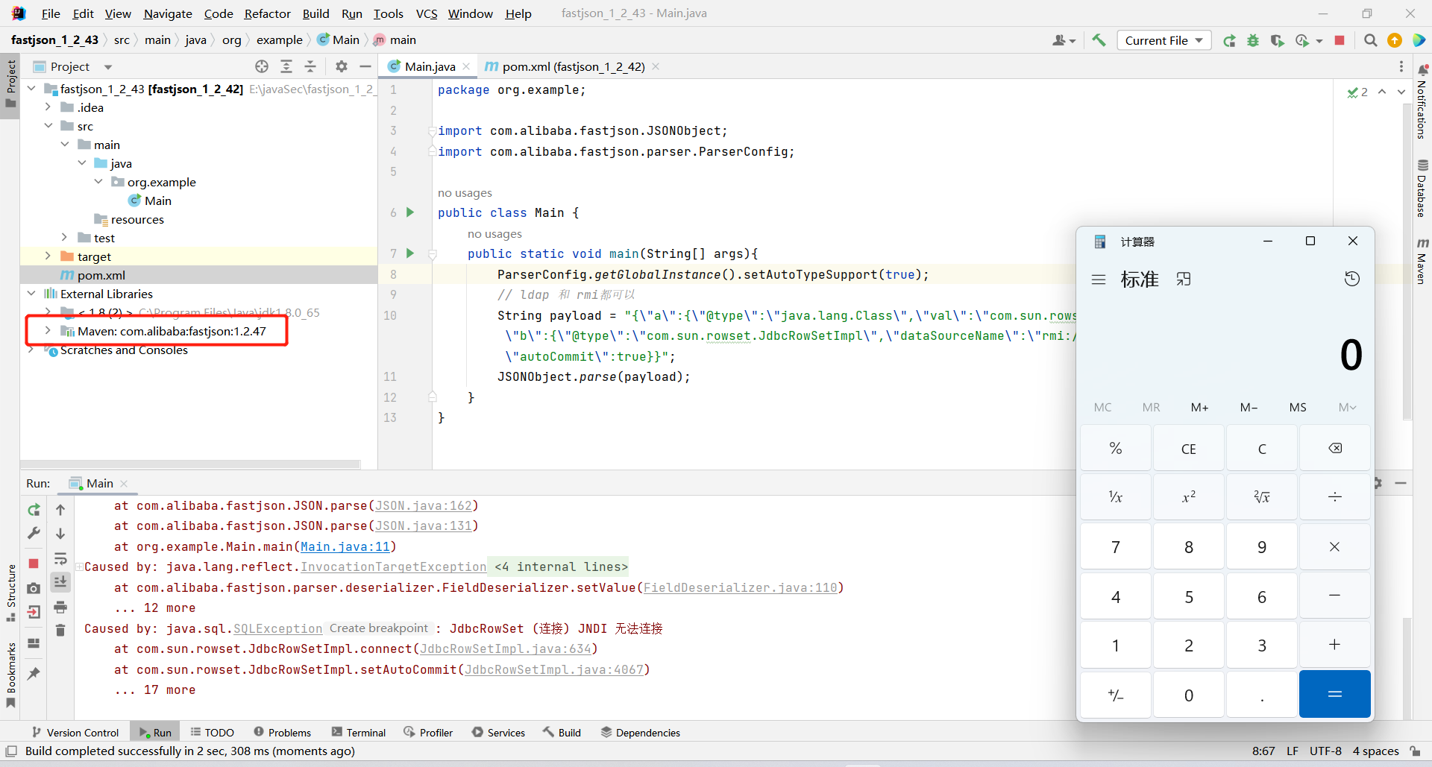The image size is (1432, 767).
Task: Open Notifications panel bell icon
Action: click(1422, 70)
